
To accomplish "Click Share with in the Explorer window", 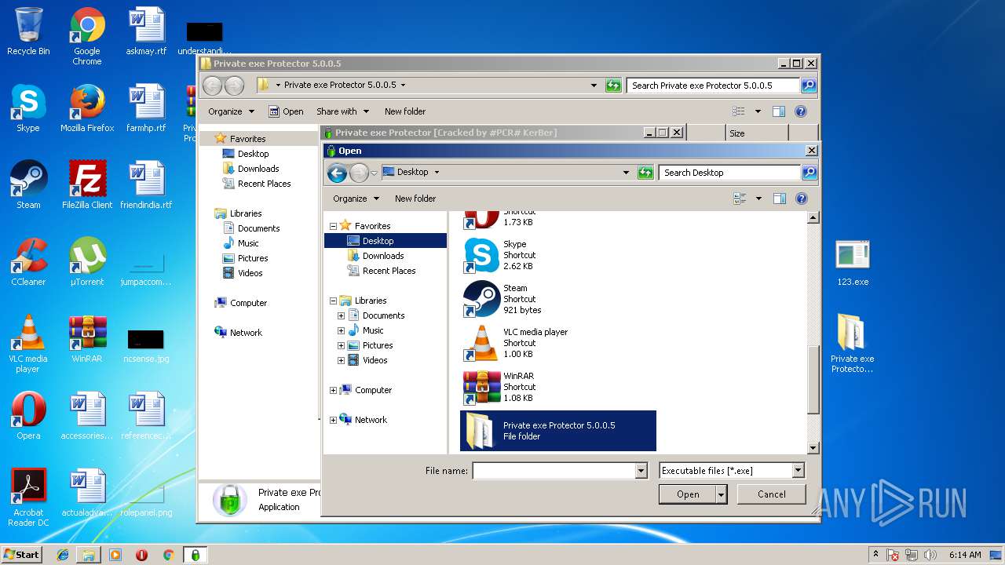I will coord(342,111).
